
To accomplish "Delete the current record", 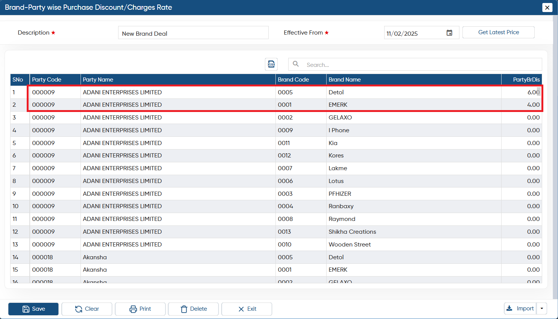I will click(193, 309).
